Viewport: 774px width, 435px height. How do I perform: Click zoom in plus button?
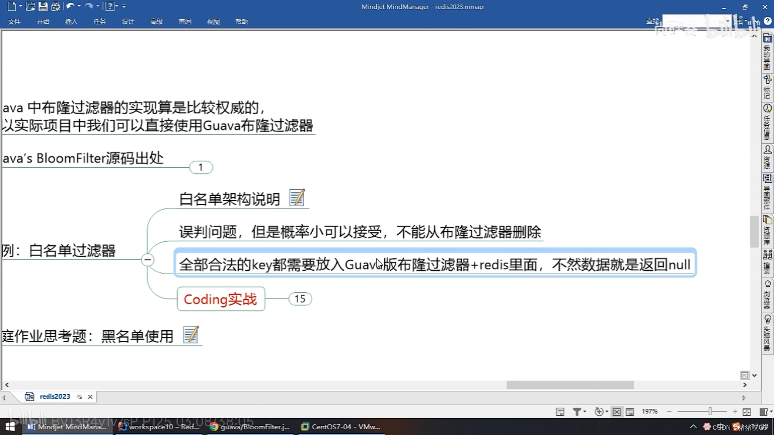735,411
